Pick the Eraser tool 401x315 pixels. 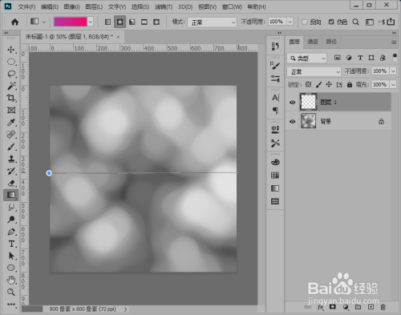[11, 183]
